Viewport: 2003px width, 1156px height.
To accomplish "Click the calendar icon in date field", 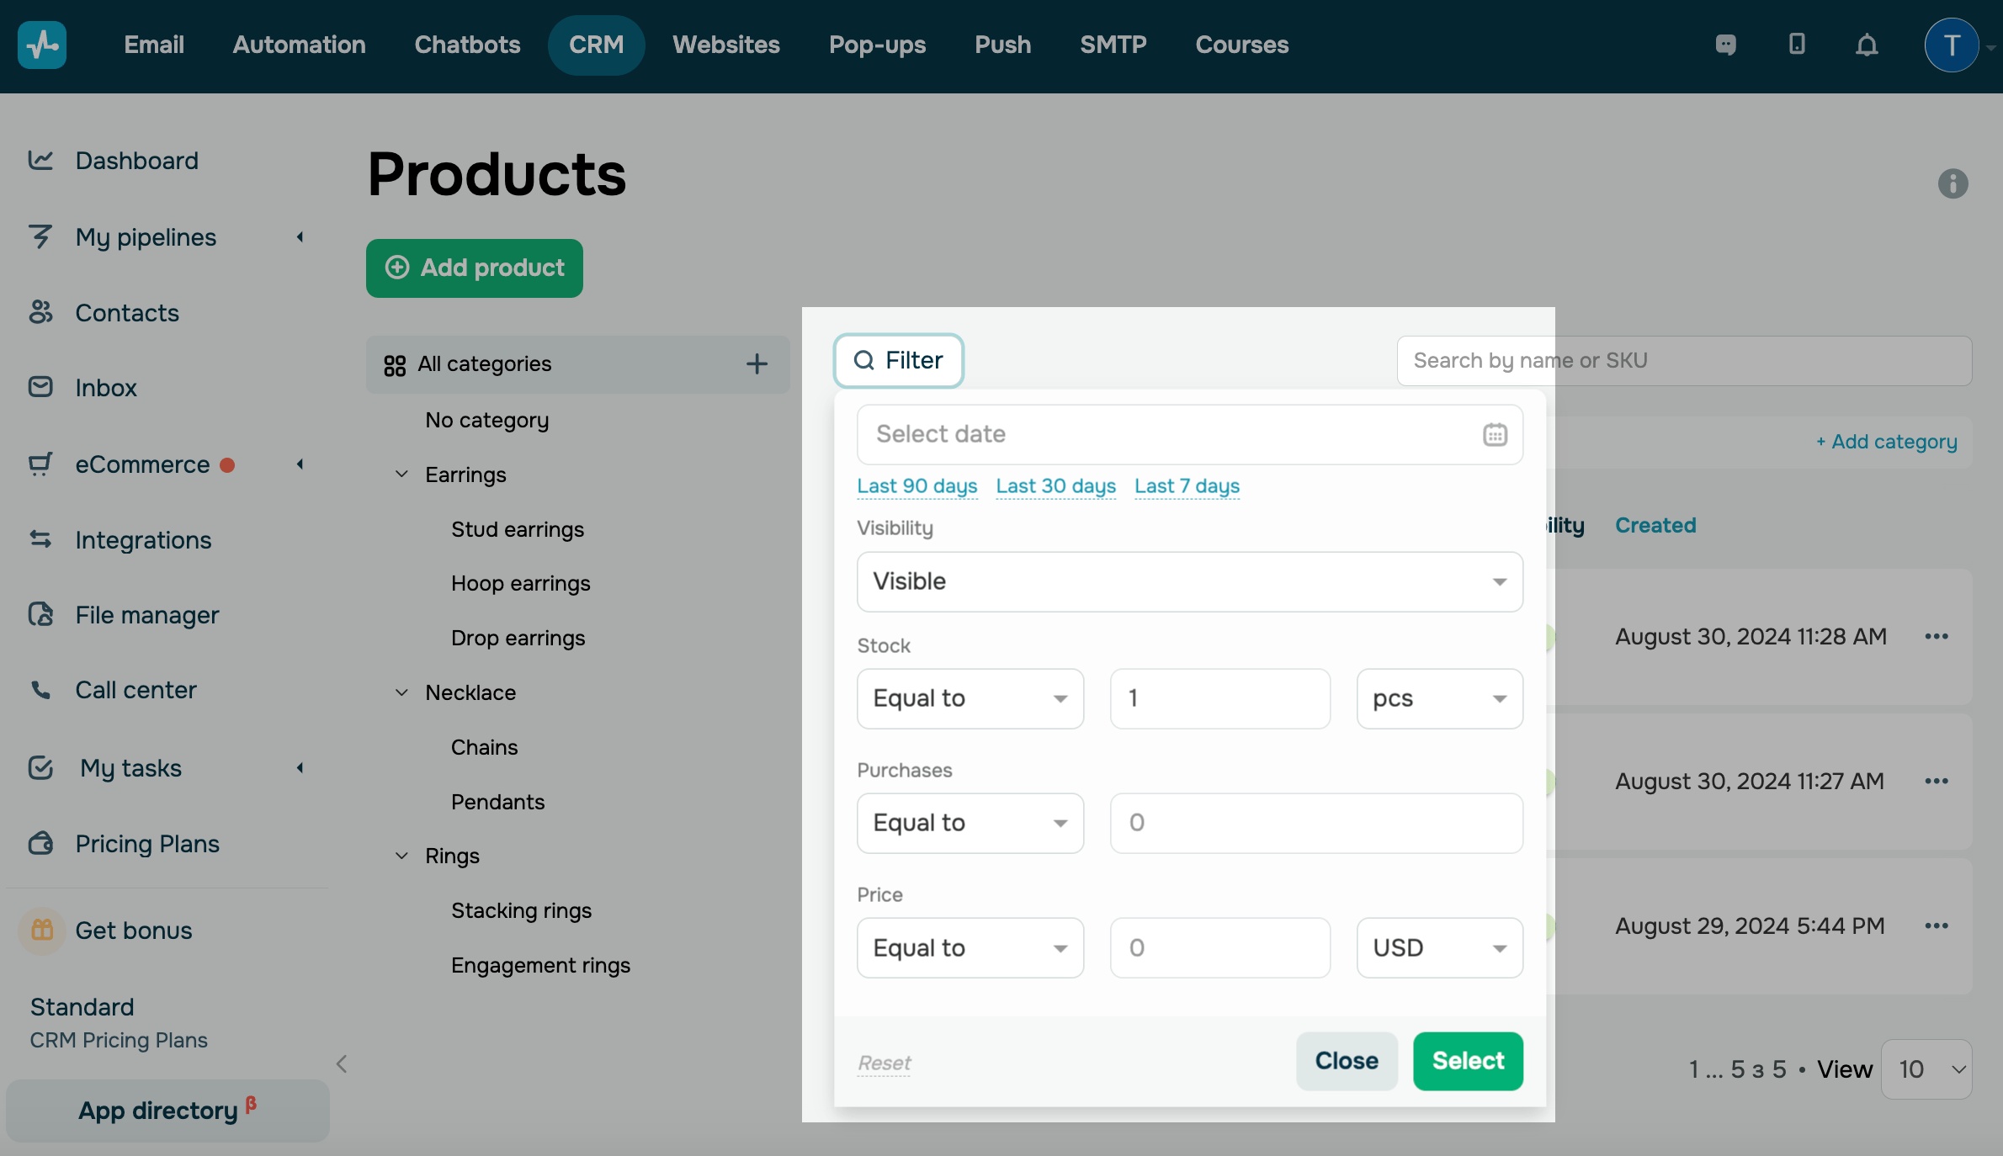I will click(x=1495, y=435).
